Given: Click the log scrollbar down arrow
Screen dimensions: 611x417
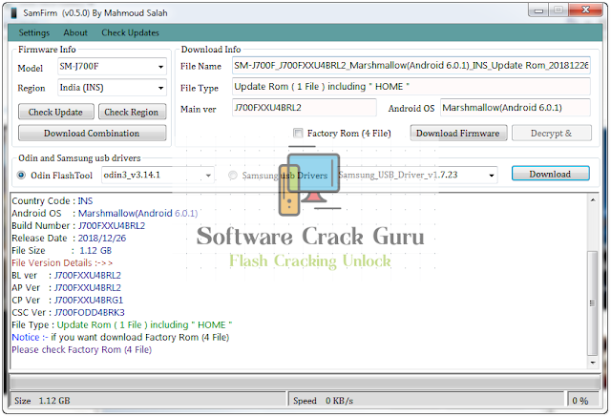Looking at the screenshot, I should pyautogui.click(x=593, y=363).
